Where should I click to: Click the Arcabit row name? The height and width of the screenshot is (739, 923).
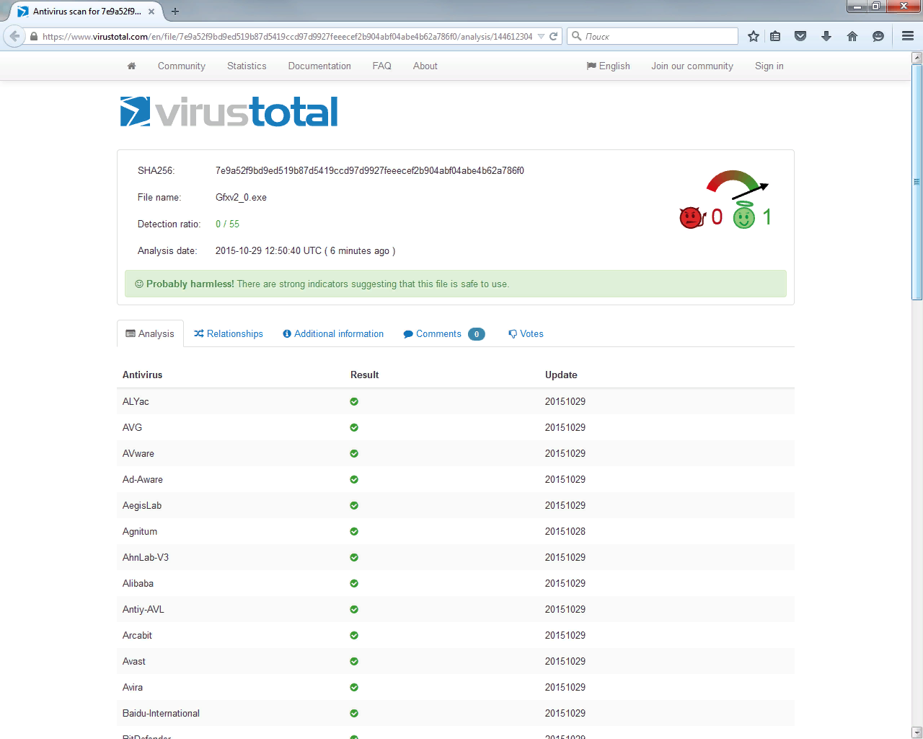137,635
